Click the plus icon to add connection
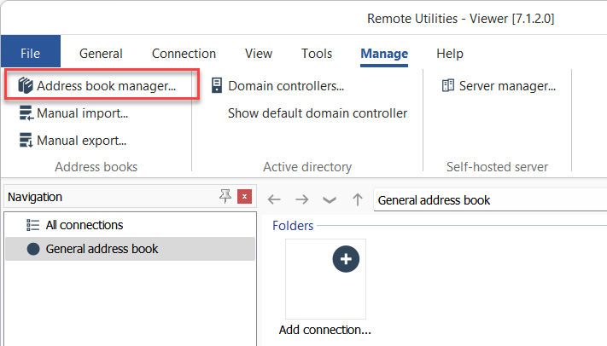 click(345, 261)
